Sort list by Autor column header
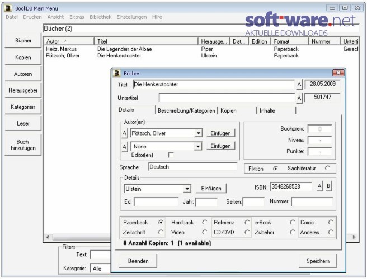 coord(69,41)
